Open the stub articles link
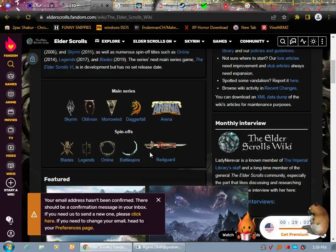 pyautogui.click(x=278, y=66)
